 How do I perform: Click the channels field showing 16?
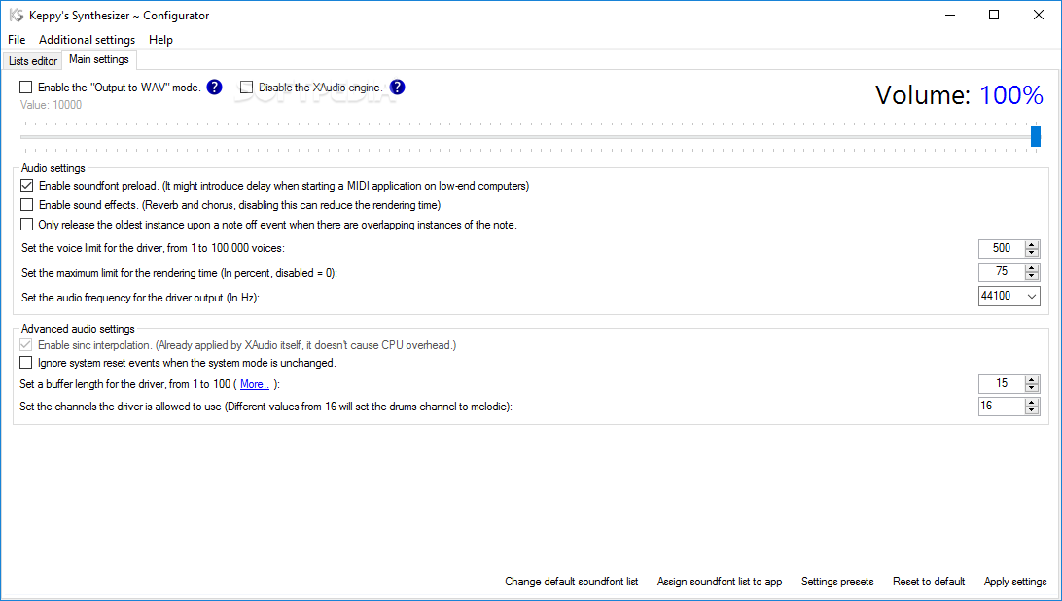(1002, 407)
